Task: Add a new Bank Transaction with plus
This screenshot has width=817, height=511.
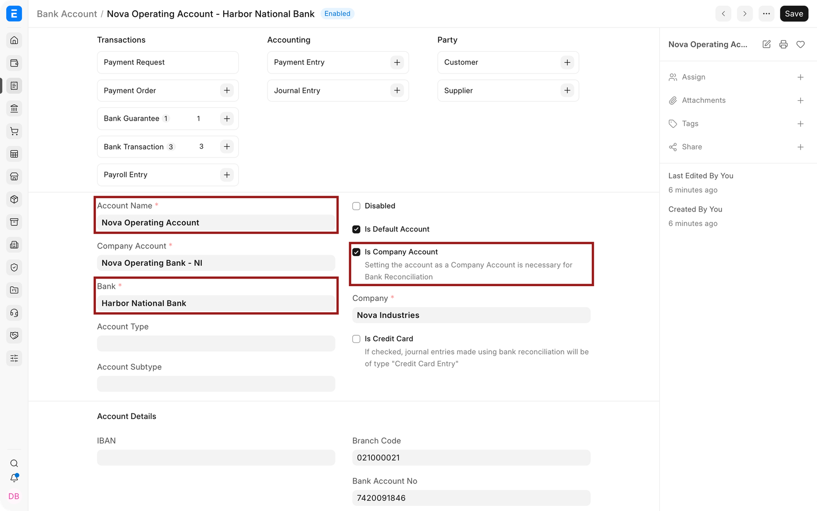Action: point(227,147)
